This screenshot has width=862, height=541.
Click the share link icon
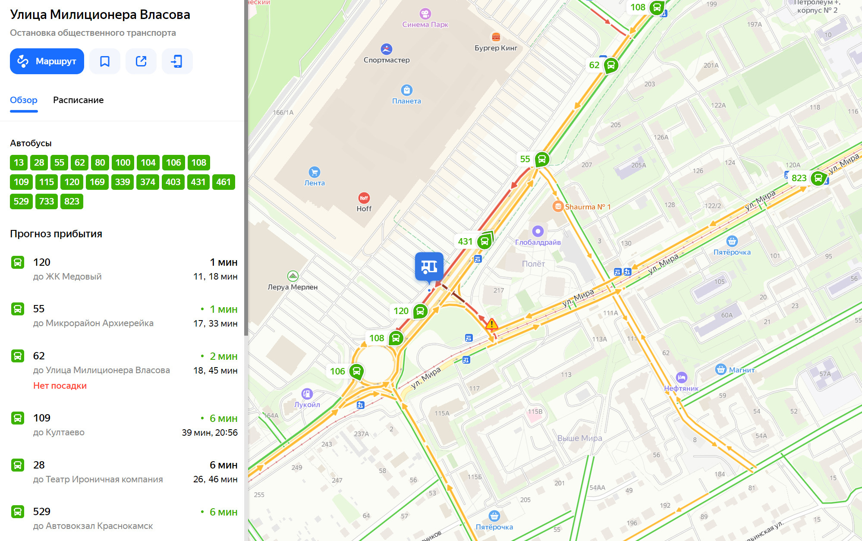pyautogui.click(x=141, y=61)
